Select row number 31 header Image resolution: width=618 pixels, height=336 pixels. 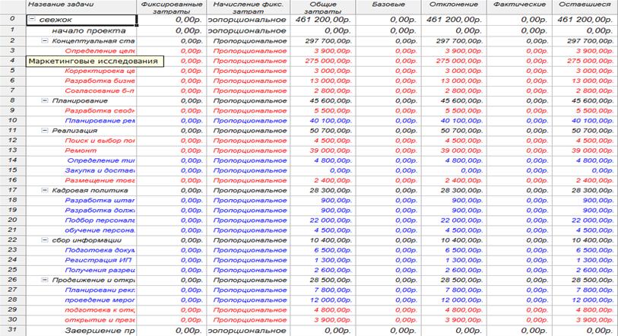pos(12,330)
